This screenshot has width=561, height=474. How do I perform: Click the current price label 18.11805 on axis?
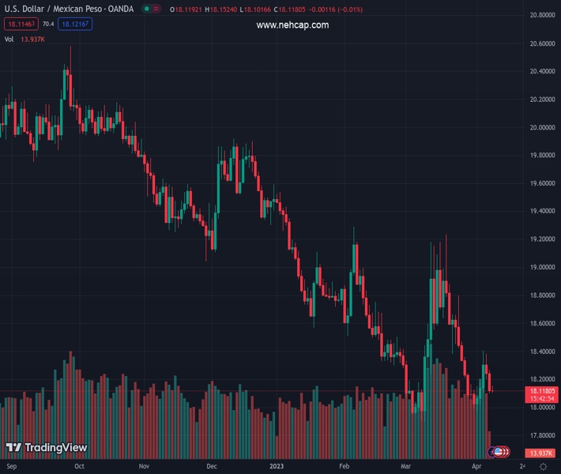(x=542, y=391)
